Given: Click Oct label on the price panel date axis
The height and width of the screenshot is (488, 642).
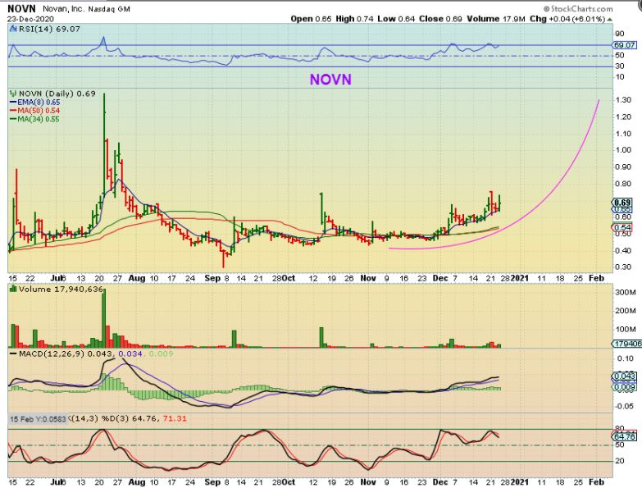Looking at the screenshot, I should click(289, 278).
